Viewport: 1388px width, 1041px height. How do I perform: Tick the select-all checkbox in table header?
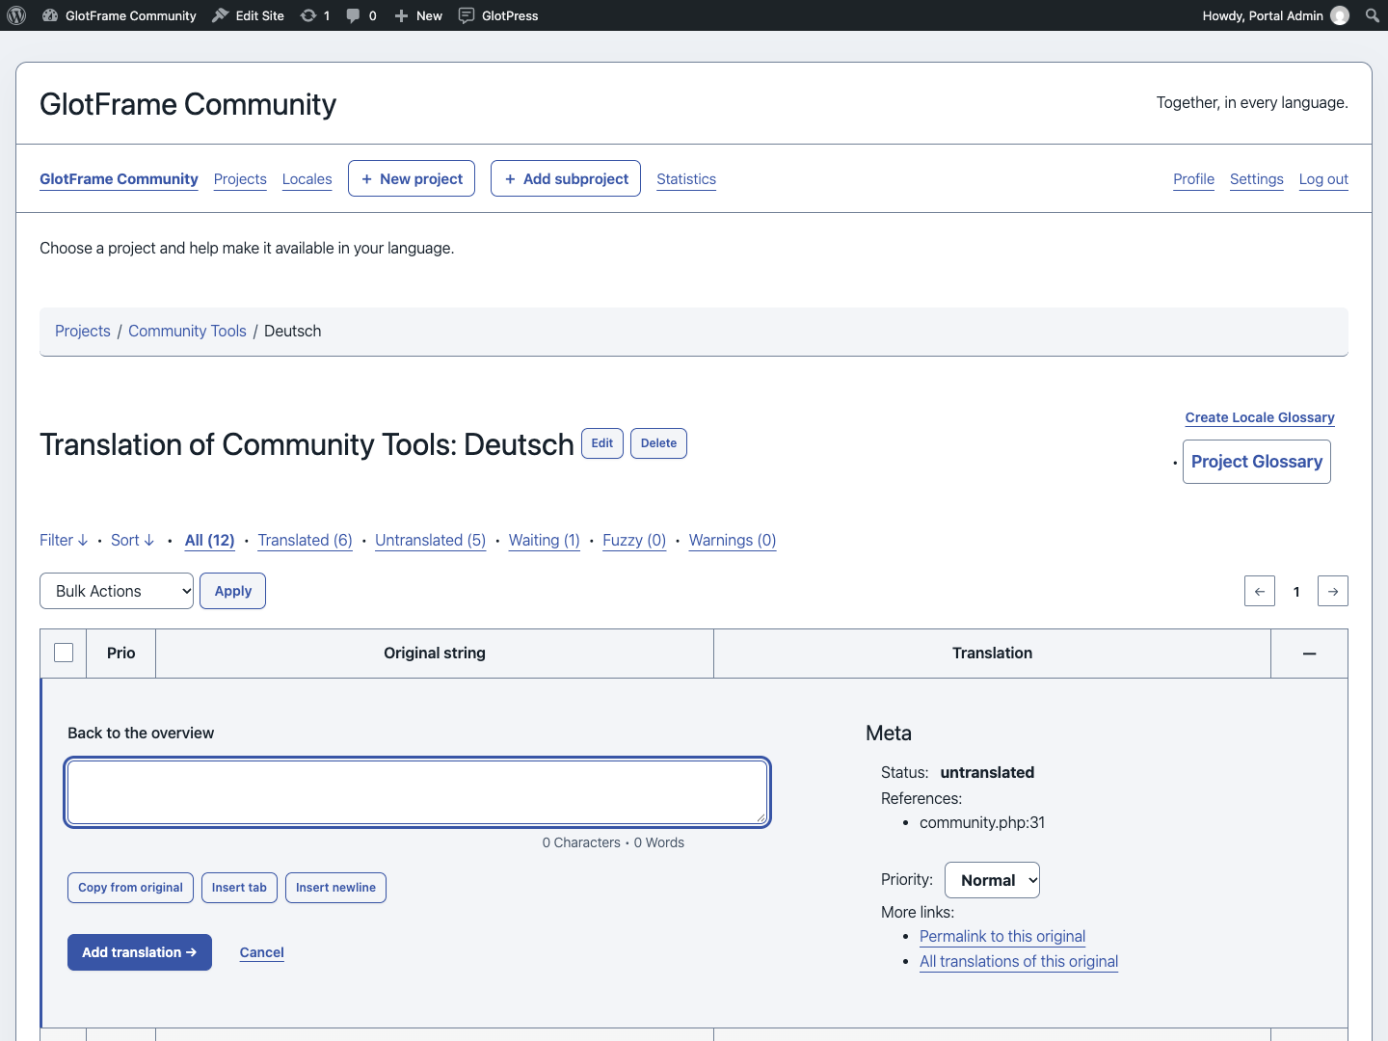[64, 653]
